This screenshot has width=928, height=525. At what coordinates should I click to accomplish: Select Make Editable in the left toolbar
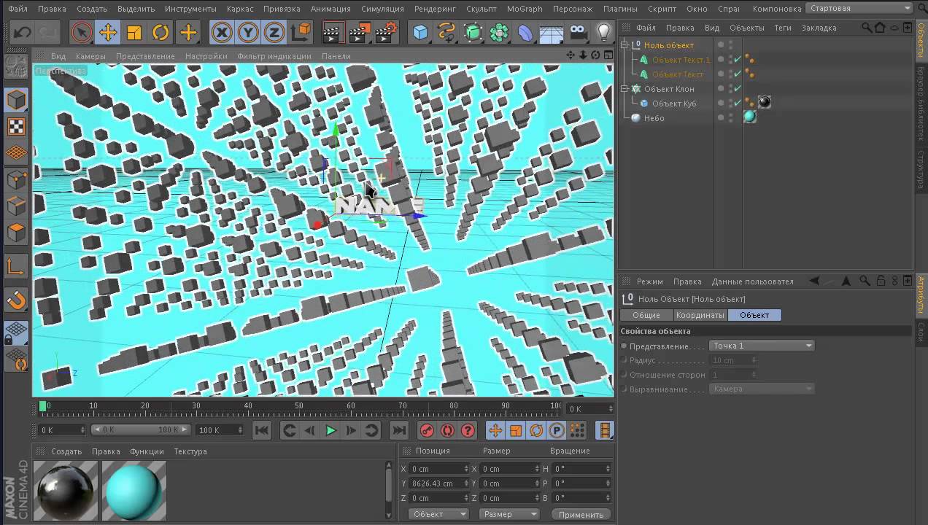click(16, 66)
